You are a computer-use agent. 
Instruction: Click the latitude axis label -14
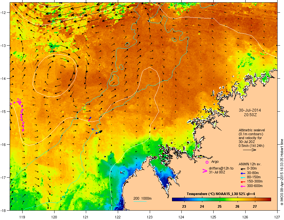coord(4,79)
